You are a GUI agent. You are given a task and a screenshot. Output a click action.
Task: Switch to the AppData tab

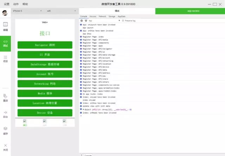(x=122, y=17)
